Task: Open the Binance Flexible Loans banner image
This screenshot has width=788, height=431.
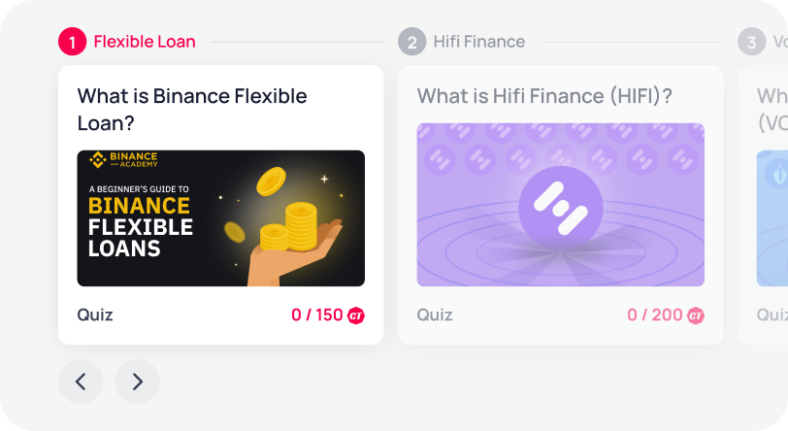Action: click(x=220, y=218)
